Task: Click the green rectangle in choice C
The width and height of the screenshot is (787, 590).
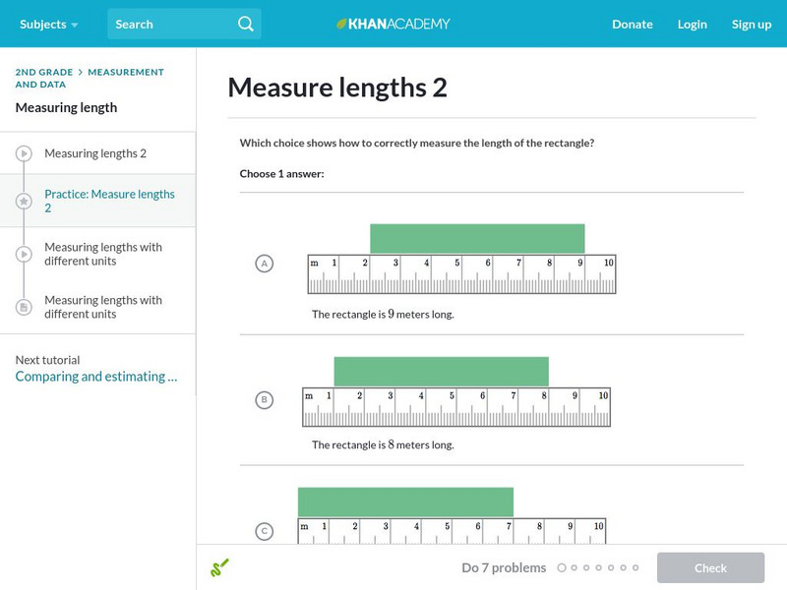Action: tap(405, 501)
